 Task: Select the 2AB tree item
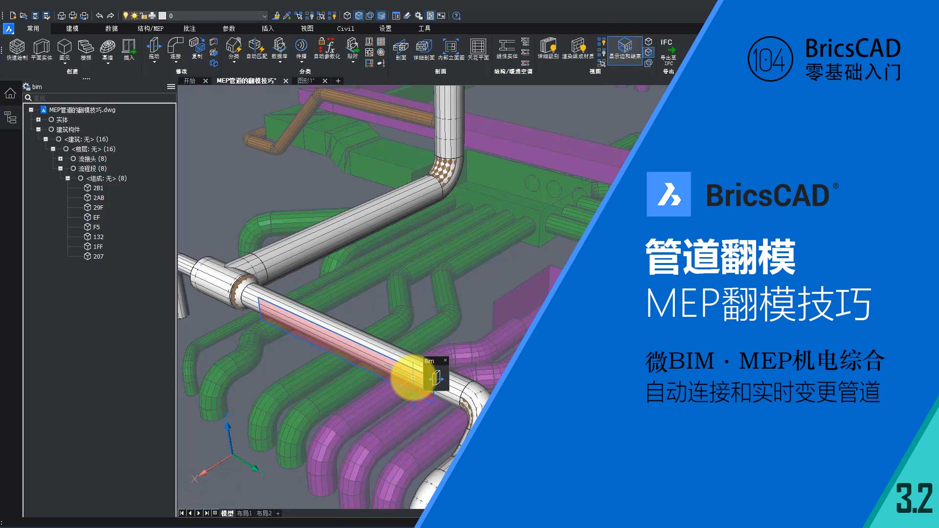98,198
